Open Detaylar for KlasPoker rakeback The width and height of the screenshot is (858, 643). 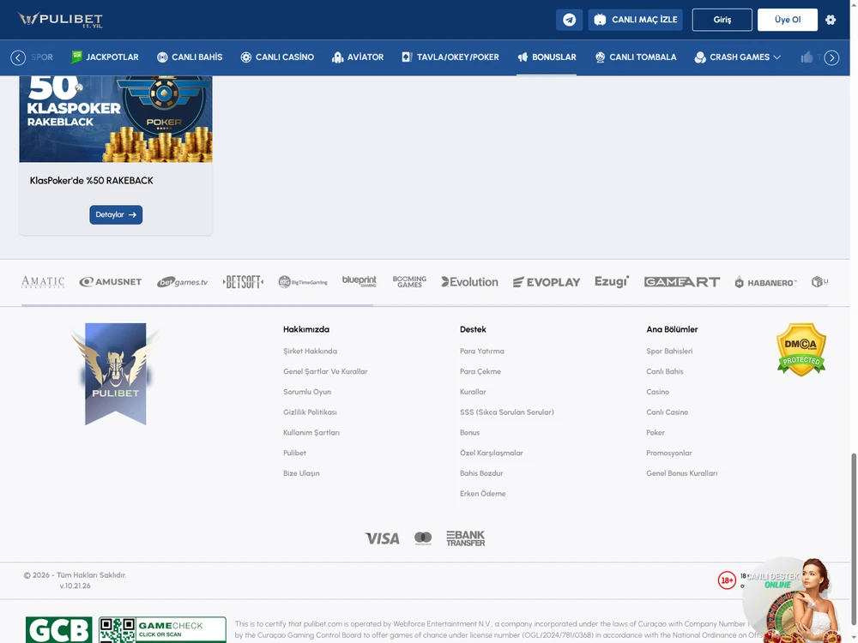coord(116,215)
